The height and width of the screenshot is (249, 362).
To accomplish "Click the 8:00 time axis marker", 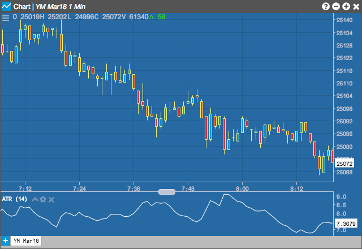I will (x=242, y=188).
